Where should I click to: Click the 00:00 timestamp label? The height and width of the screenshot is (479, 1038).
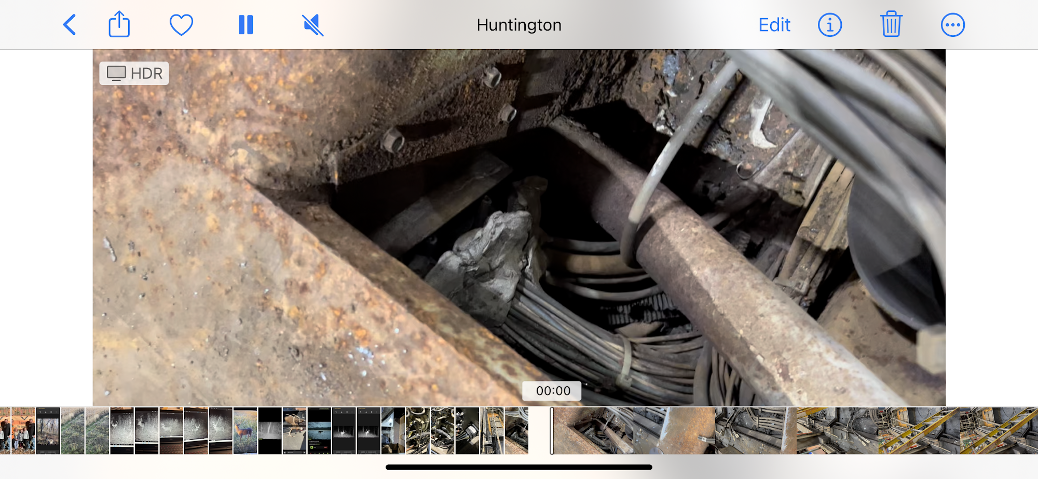[553, 391]
